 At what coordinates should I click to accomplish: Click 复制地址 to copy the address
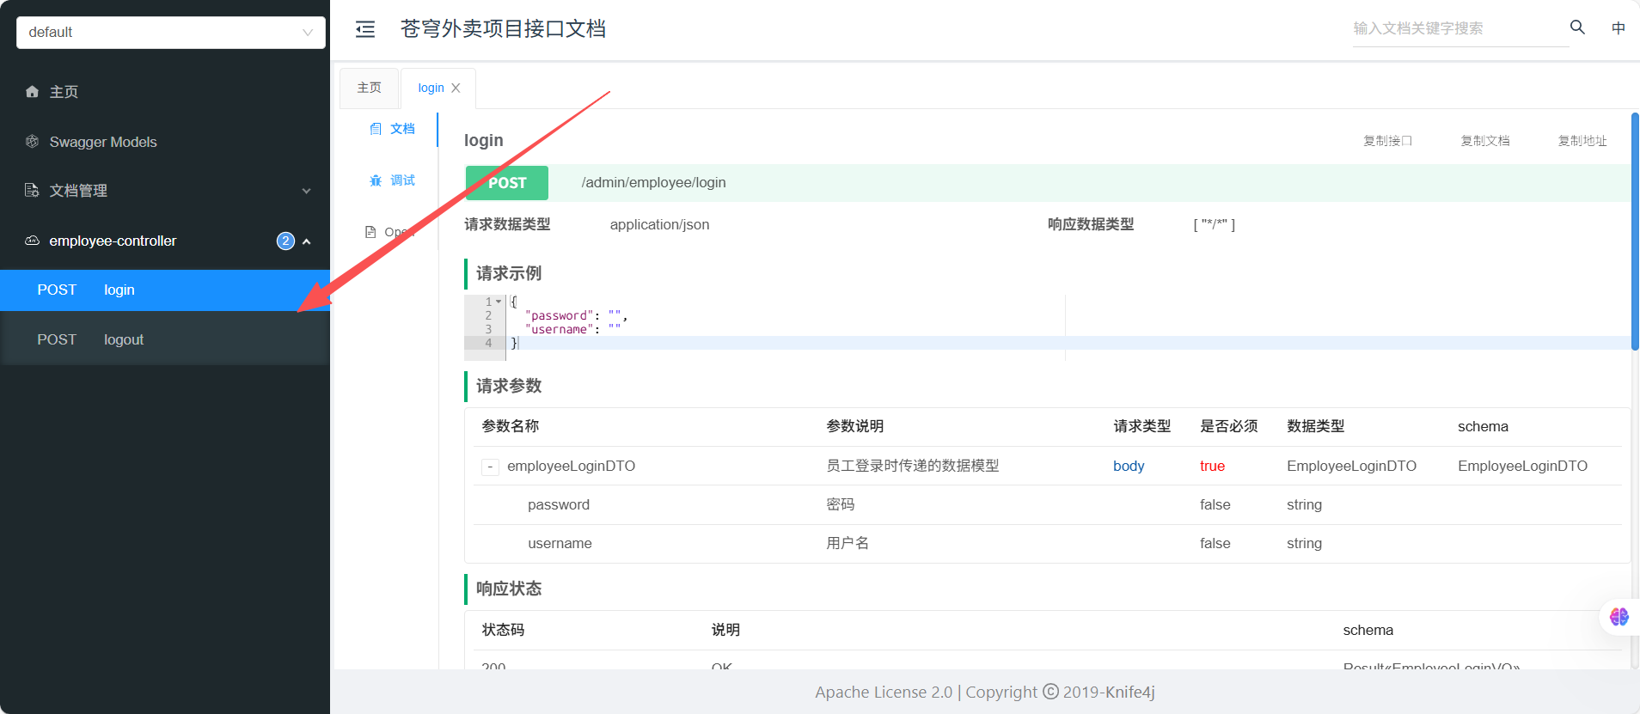pyautogui.click(x=1582, y=141)
